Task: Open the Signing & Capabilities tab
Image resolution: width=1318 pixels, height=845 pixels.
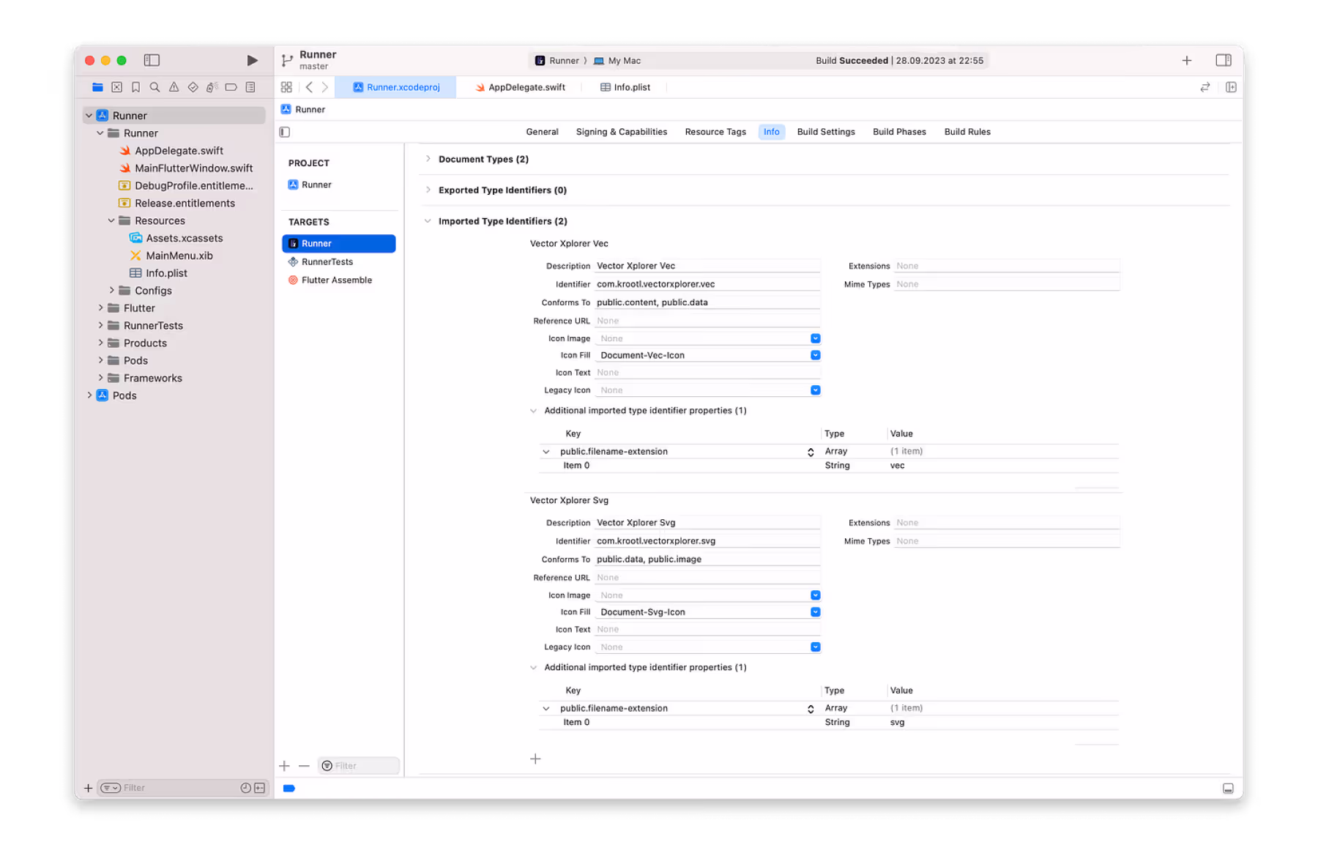Action: (x=621, y=132)
